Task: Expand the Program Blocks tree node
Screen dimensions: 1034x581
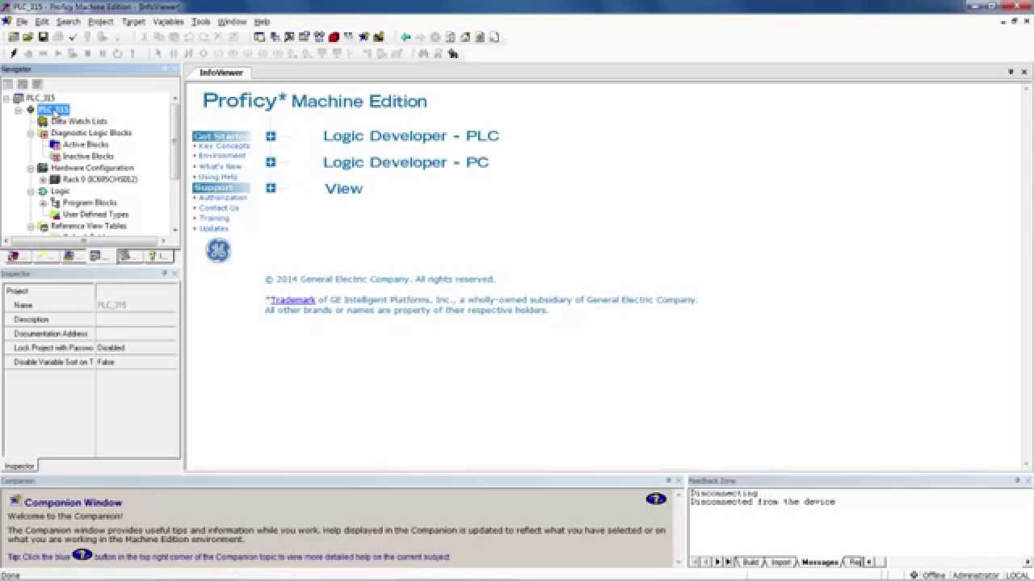Action: pos(43,203)
